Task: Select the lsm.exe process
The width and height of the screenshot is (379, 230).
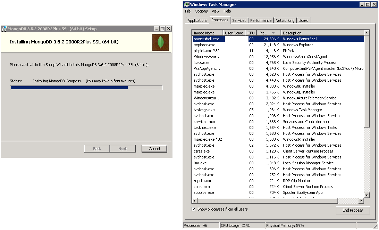Action: 200,163
